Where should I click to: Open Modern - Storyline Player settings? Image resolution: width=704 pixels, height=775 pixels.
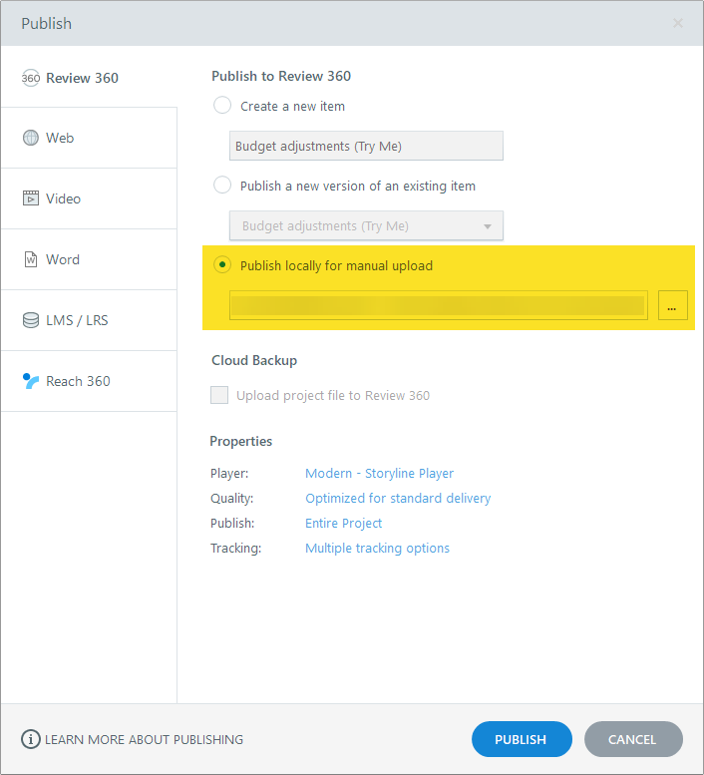point(379,473)
